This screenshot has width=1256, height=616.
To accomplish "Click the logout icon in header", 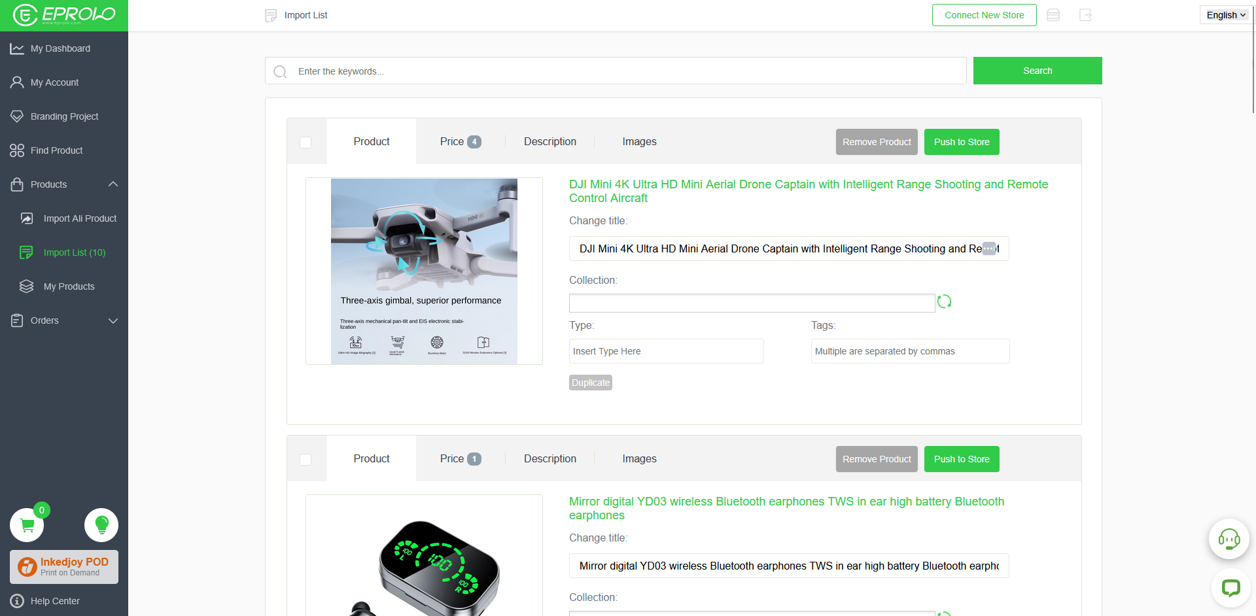I will click(x=1086, y=15).
